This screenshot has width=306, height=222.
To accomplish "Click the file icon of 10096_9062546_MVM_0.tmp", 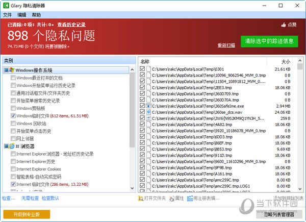I will tap(149, 75).
